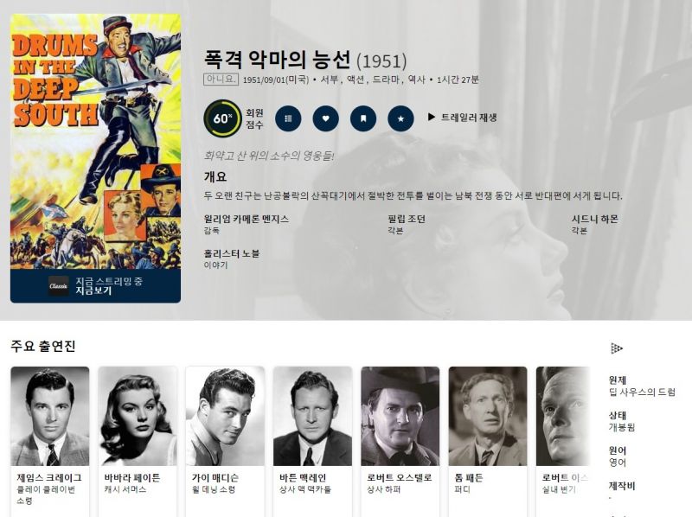This screenshot has height=517, width=692.
Task: Open cast name link 바튼 맥레인
Action: point(303,478)
